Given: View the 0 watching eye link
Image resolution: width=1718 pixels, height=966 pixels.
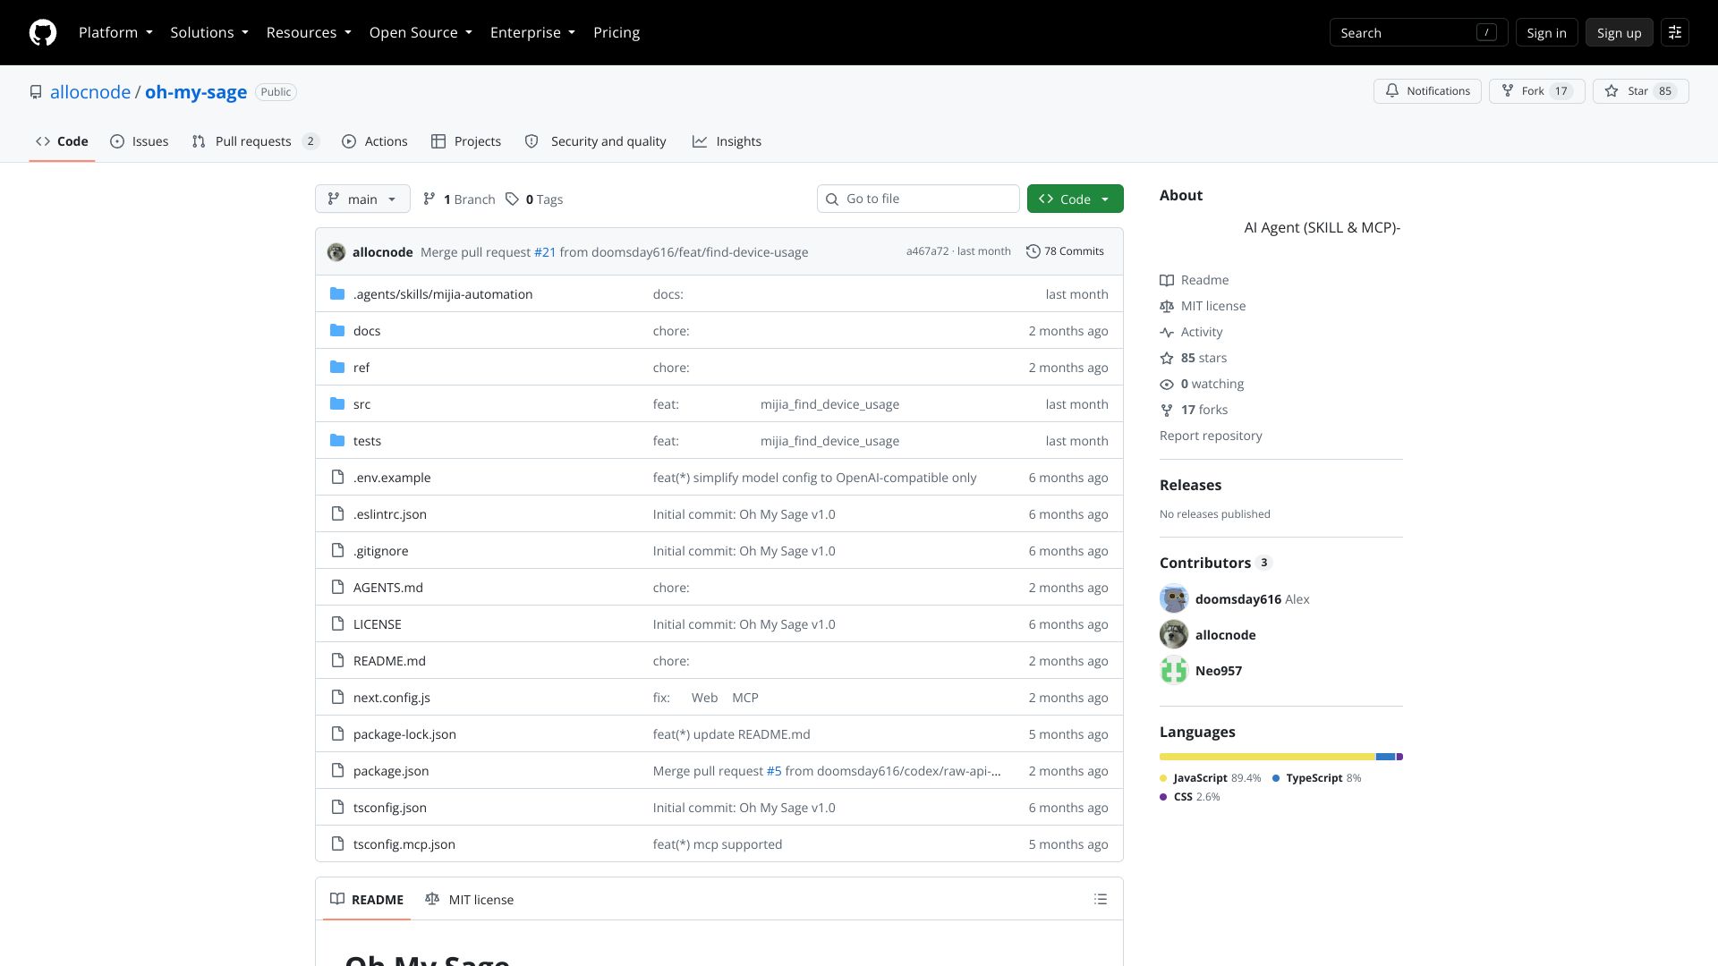Looking at the screenshot, I should [1167, 384].
